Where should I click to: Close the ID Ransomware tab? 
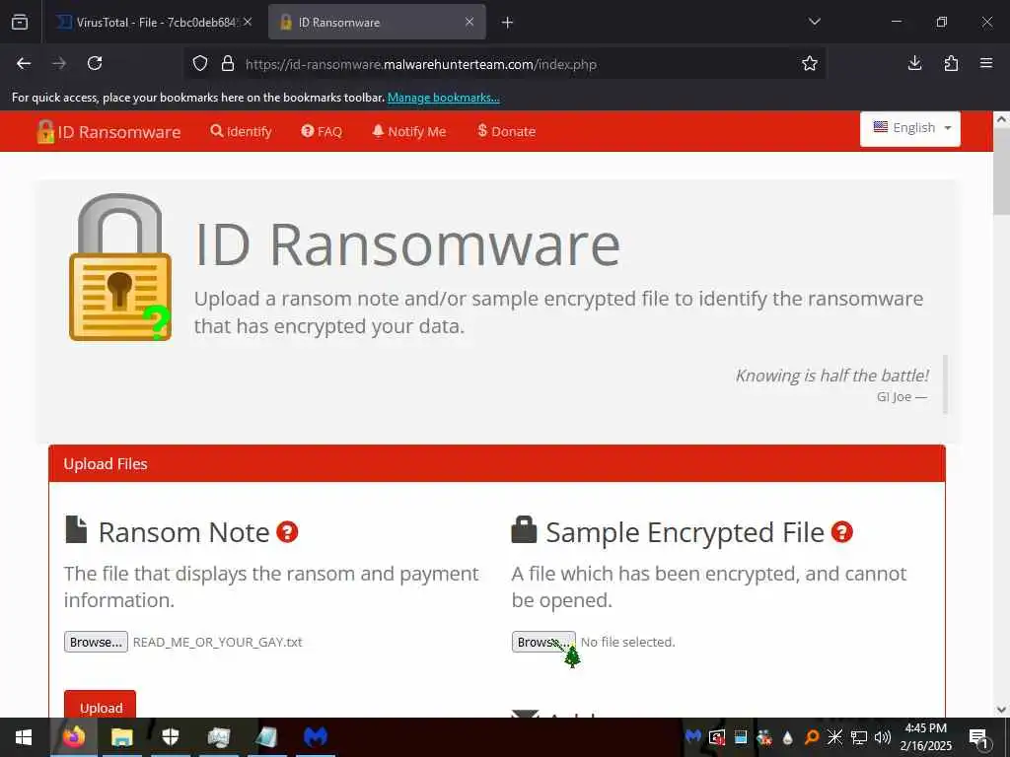coord(469,22)
